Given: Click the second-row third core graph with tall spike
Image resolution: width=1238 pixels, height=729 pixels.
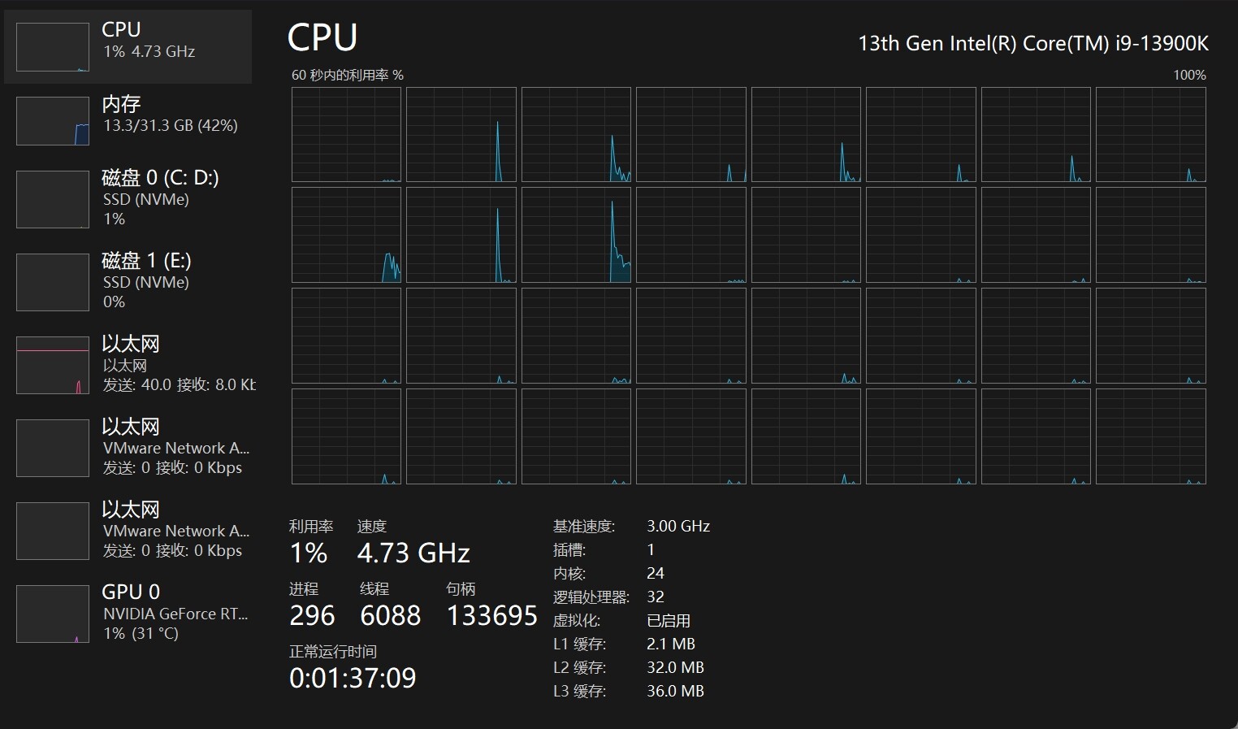Looking at the screenshot, I should point(576,235).
